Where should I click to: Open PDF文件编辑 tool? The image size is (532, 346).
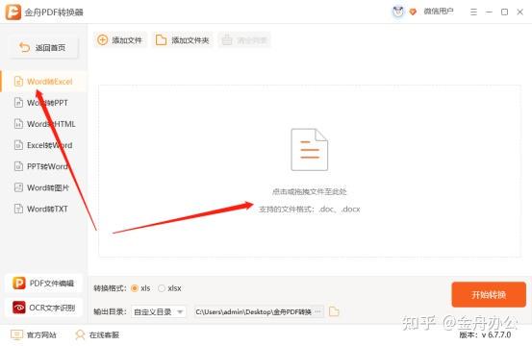point(43,283)
